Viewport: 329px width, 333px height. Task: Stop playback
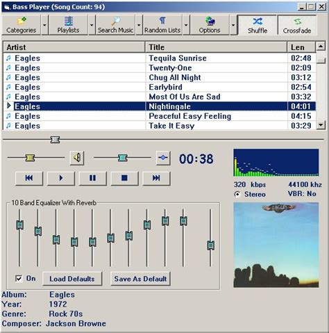coord(125,178)
